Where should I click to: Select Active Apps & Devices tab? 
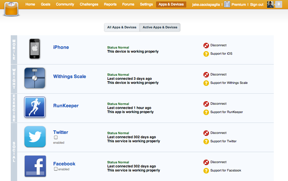click(x=160, y=27)
